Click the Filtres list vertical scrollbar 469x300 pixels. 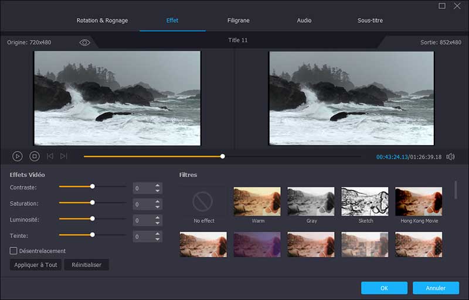point(456,190)
